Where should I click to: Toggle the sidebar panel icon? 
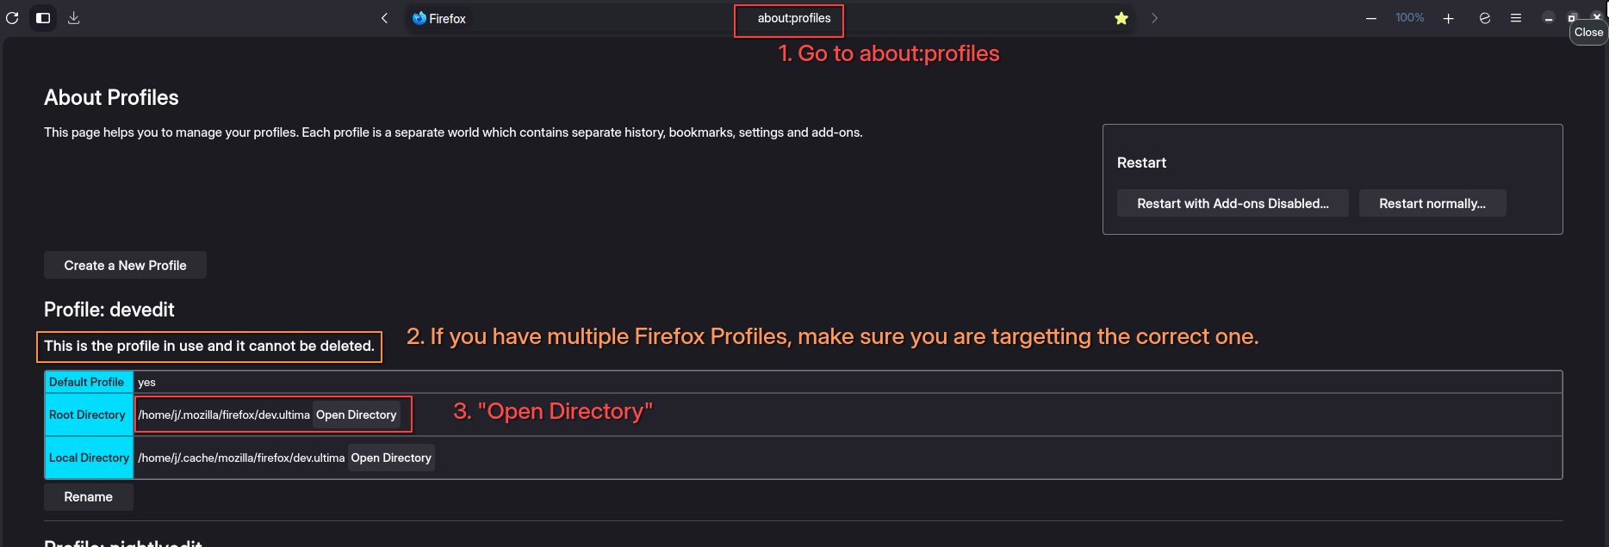[x=43, y=18]
